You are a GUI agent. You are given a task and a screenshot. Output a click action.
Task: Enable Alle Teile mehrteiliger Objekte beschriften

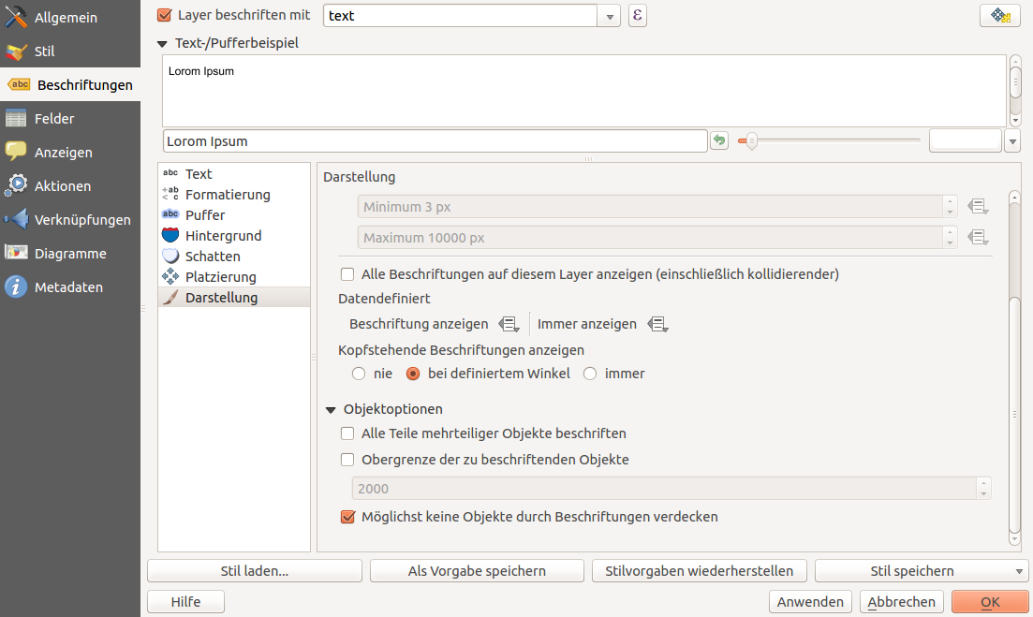pyautogui.click(x=347, y=433)
